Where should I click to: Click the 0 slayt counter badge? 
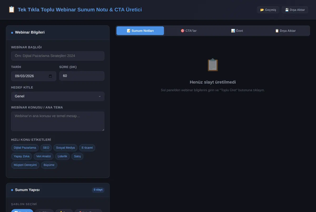98,190
